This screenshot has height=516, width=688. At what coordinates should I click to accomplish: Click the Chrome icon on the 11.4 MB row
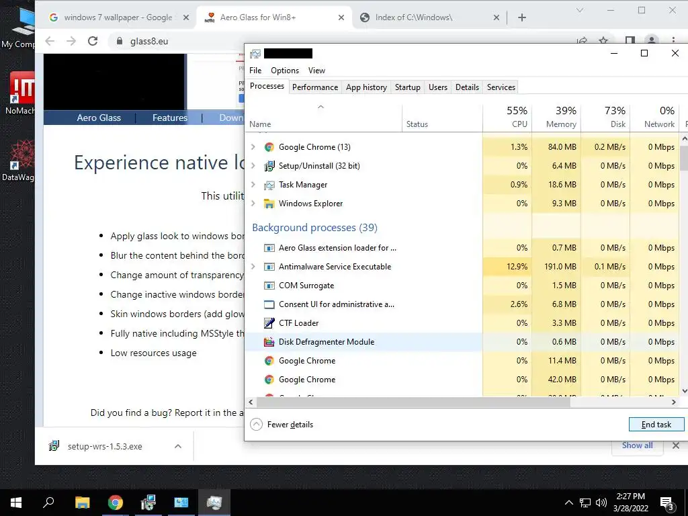click(269, 361)
